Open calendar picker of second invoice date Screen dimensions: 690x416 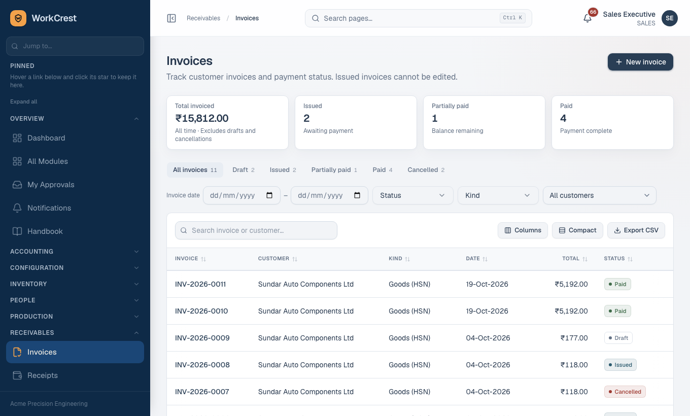click(x=357, y=195)
